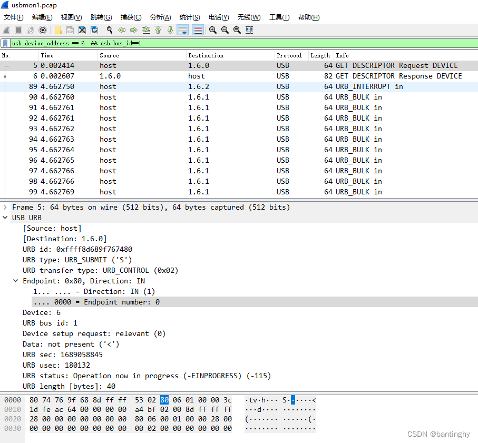Screen dimensions: 478x443
Task: Select packet number 90 row
Action: (239, 97)
